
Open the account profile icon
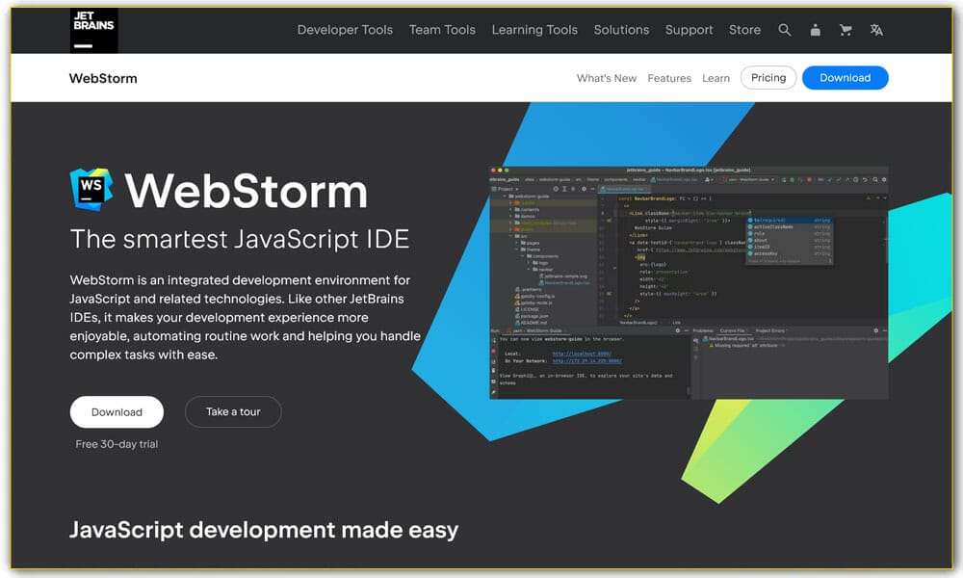[x=815, y=30]
